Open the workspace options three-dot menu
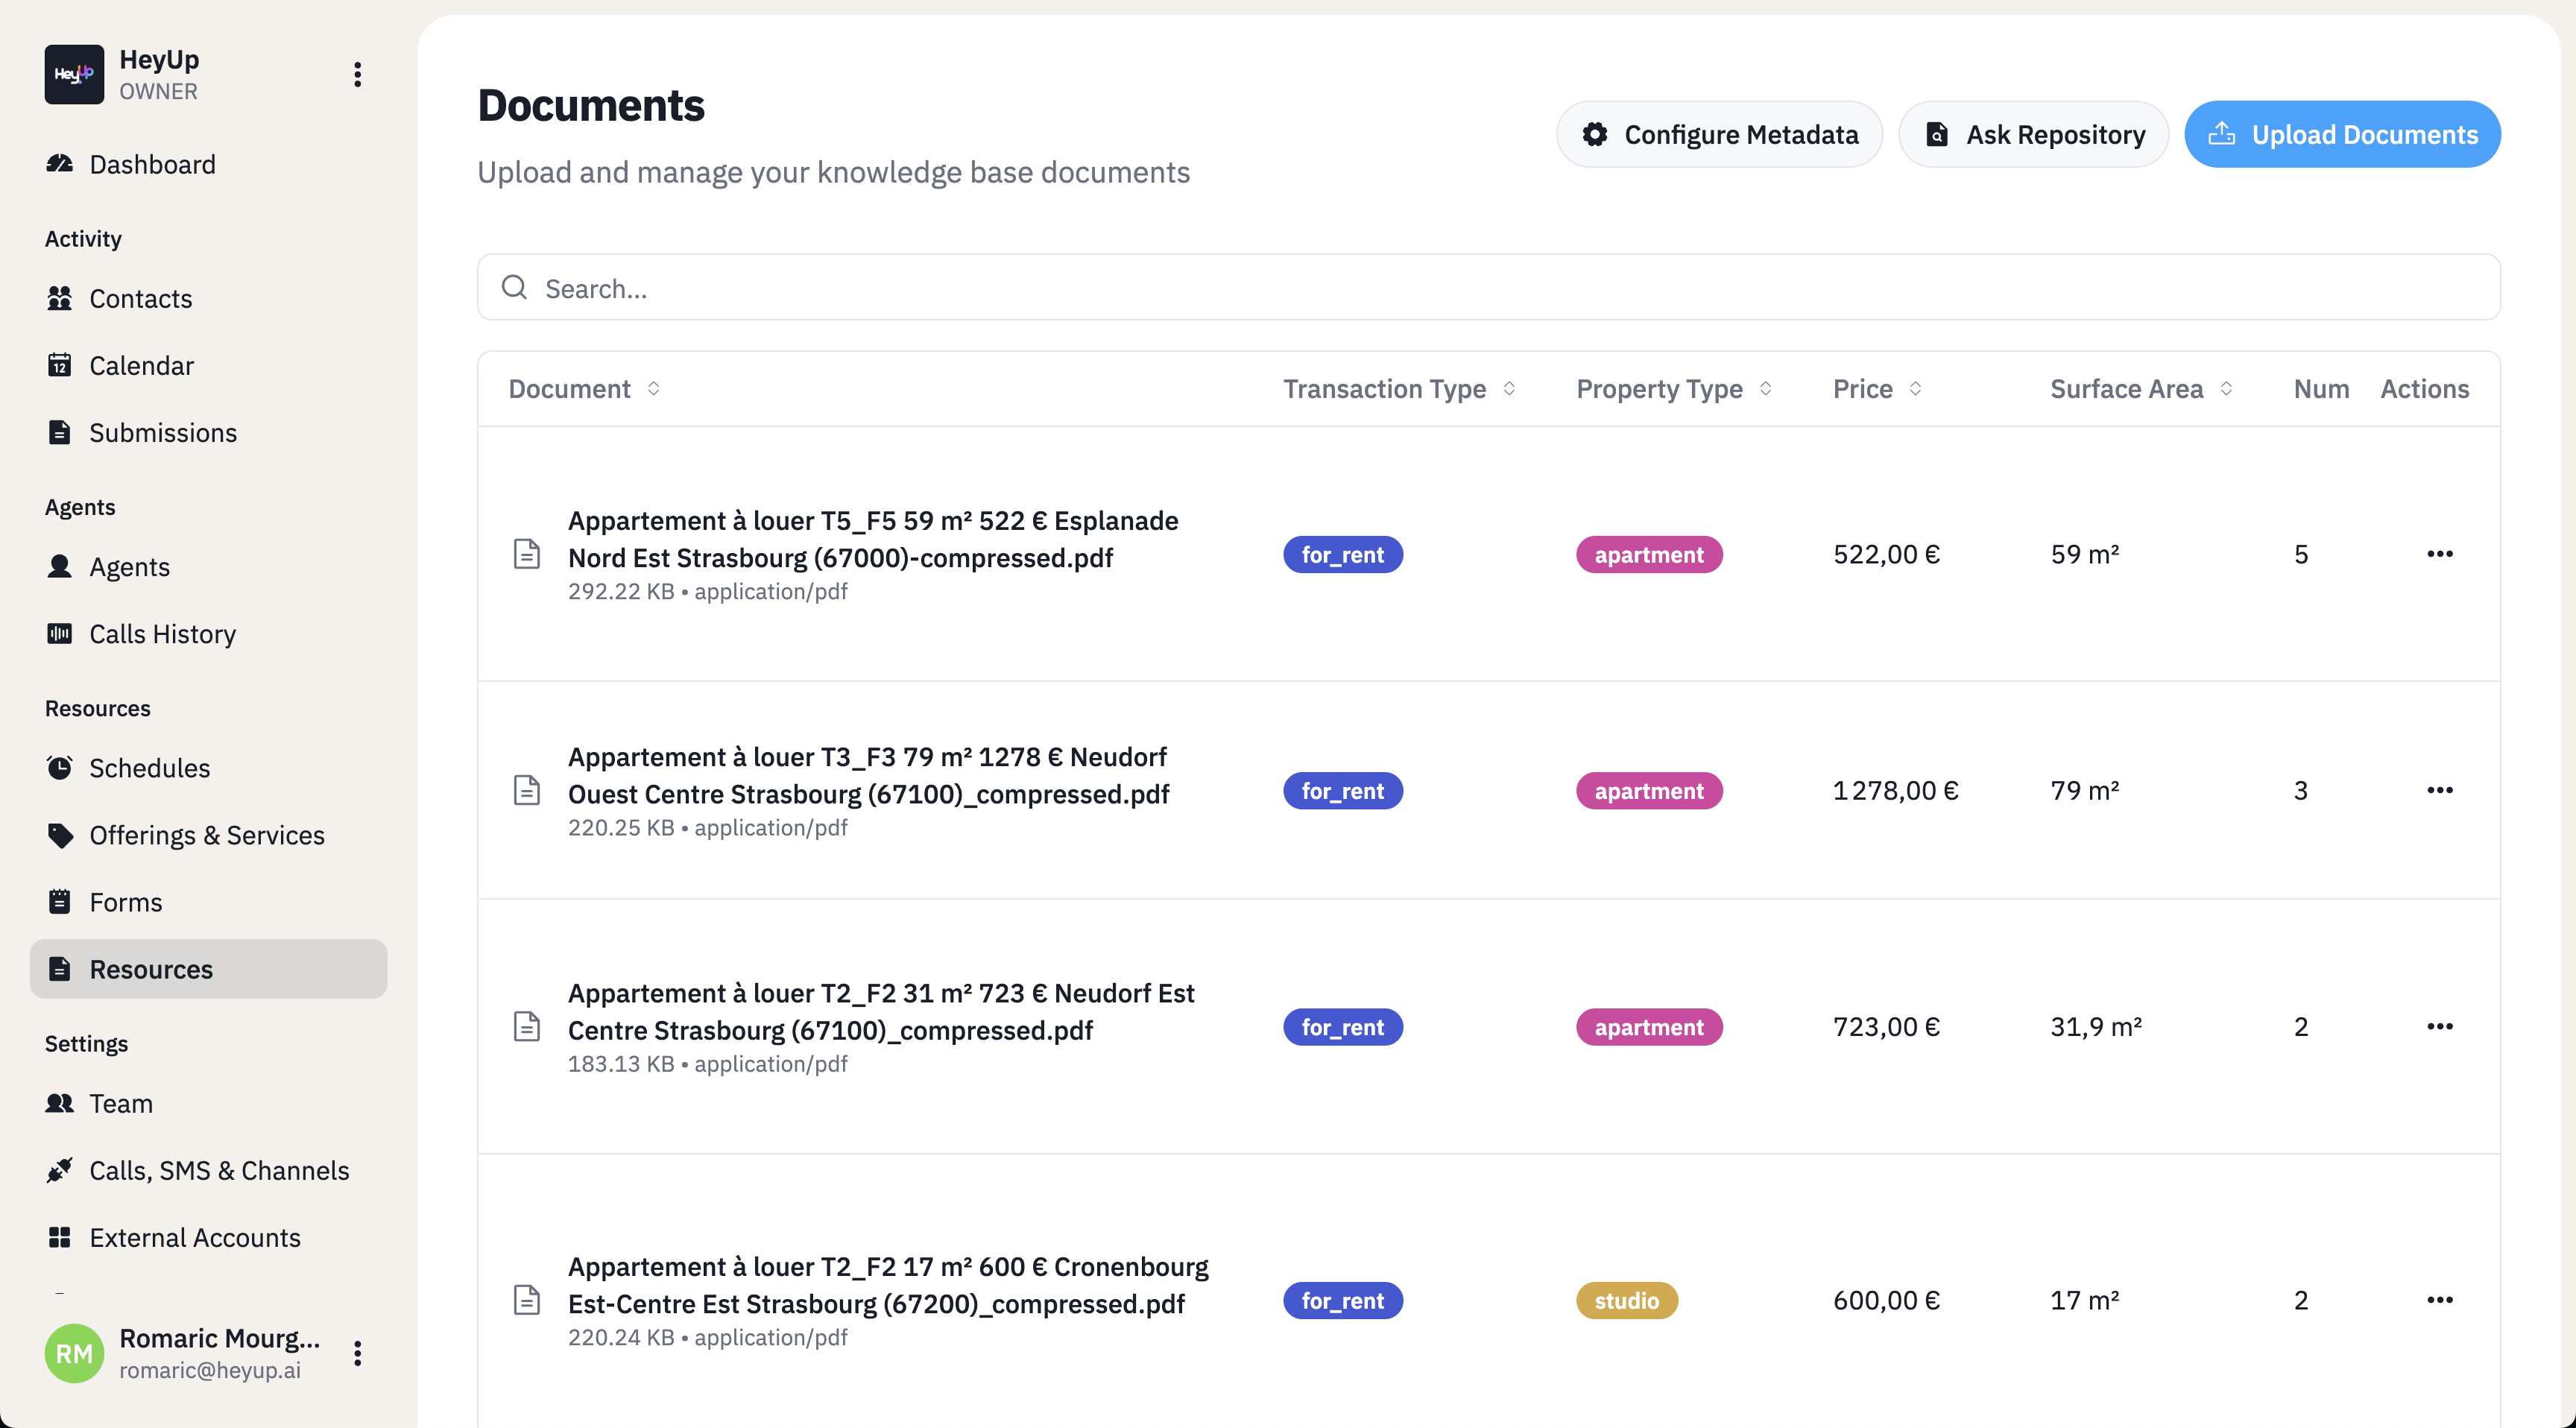 (x=357, y=73)
